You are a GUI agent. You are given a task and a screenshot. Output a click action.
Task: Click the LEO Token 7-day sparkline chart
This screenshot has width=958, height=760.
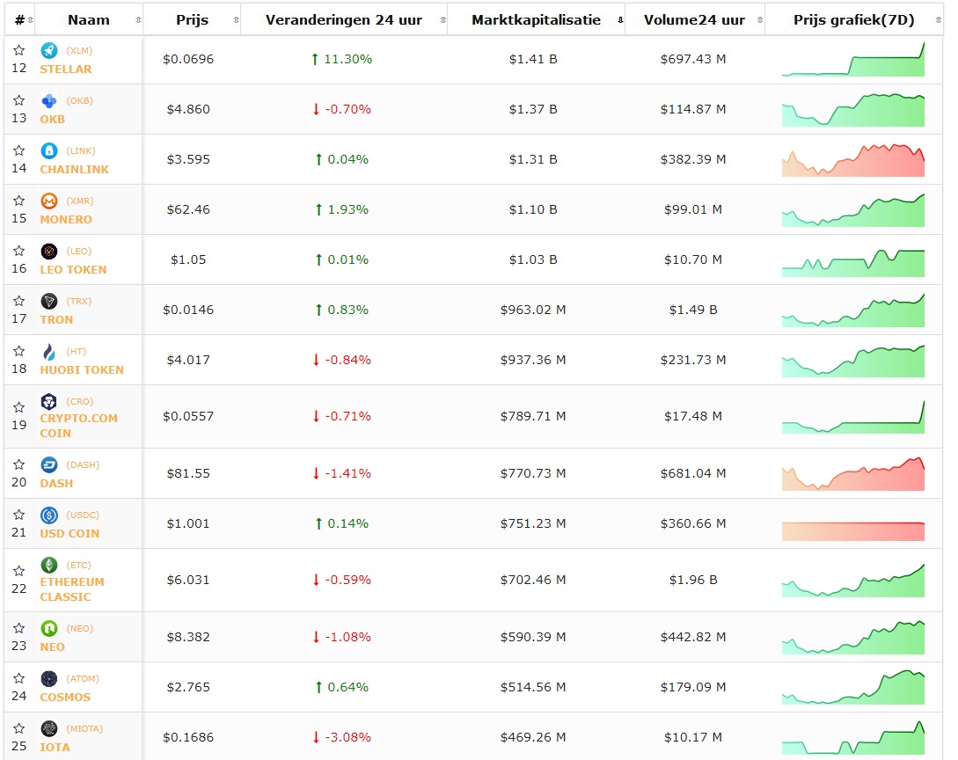tap(852, 260)
